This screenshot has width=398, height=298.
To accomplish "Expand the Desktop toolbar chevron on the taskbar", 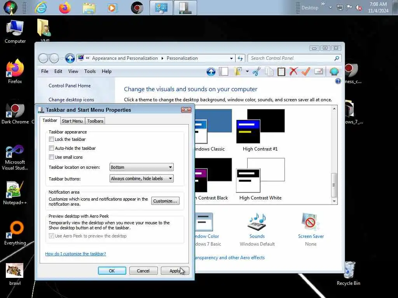I will (x=323, y=4).
